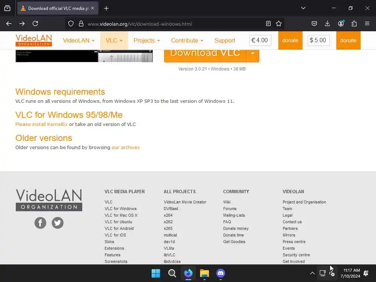376x282 pixels.
Task: Open the VLC for Mac OS X footer link
Action: pyautogui.click(x=121, y=215)
